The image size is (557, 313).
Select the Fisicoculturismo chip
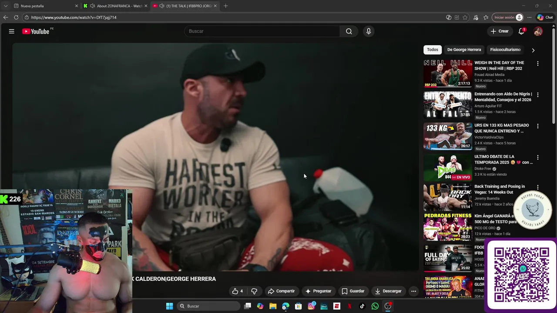click(x=505, y=50)
